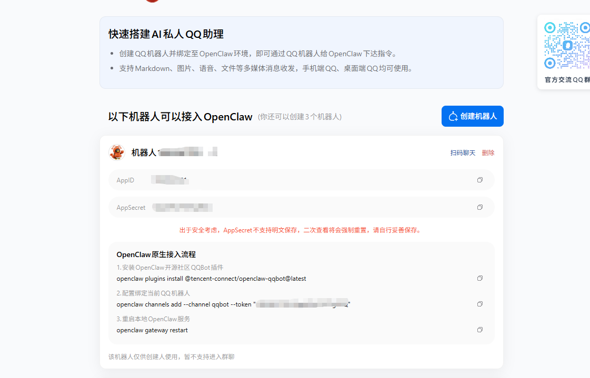This screenshot has width=590, height=378.
Task: Click the 官方交流QQ群 label
Action: pyautogui.click(x=567, y=80)
